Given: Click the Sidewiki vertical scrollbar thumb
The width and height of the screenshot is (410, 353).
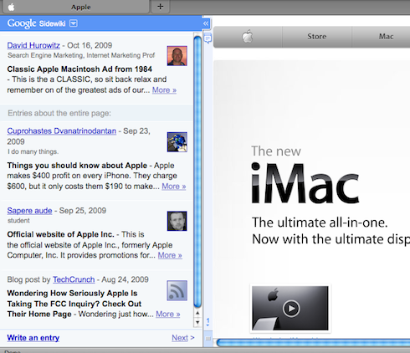Looking at the screenshot, I should pyautogui.click(x=197, y=172).
